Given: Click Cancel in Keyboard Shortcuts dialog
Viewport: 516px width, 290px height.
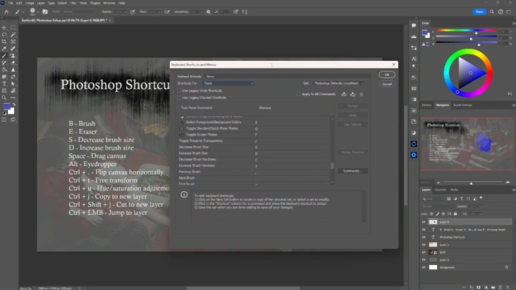Looking at the screenshot, I should point(387,84).
